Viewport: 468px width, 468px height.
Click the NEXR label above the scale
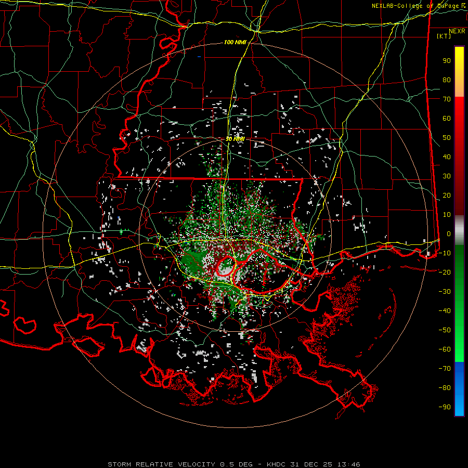coord(457,31)
